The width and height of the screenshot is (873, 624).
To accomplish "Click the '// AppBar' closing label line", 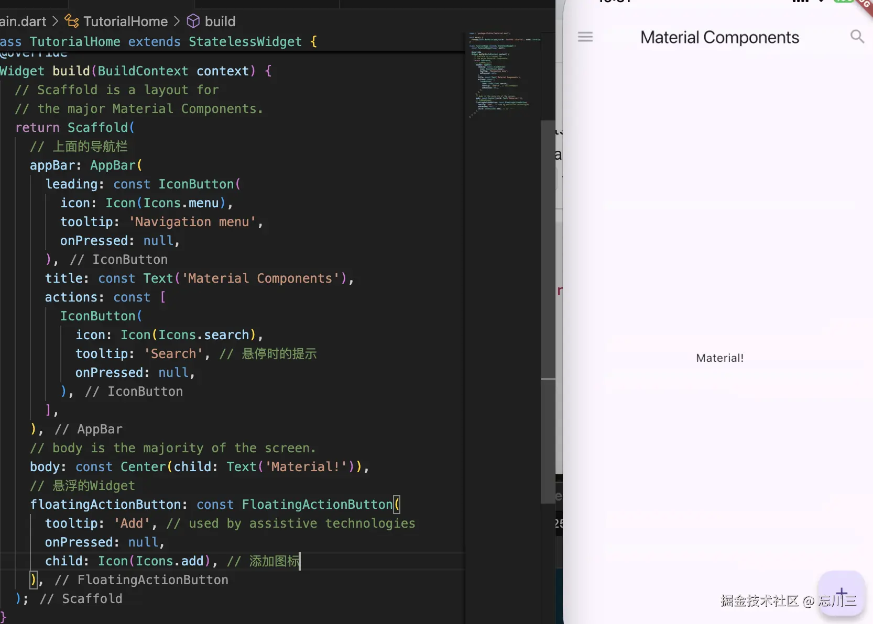I will [89, 429].
